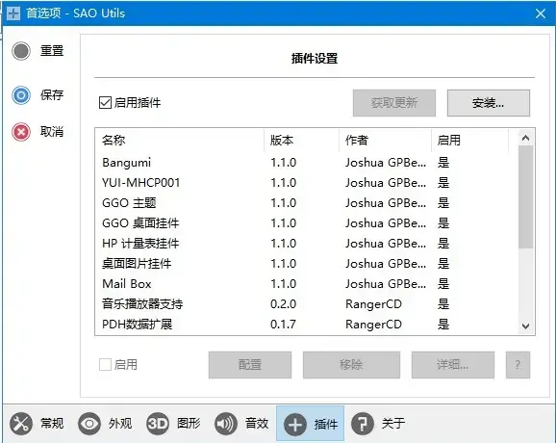556x443 pixels.
Task: Select the PDH数据扩展 plugin row
Action: (x=307, y=325)
